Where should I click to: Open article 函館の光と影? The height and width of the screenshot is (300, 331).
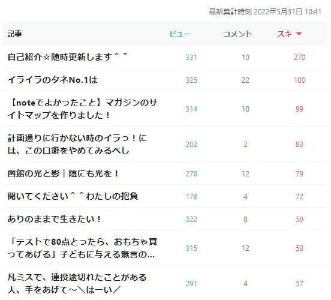click(63, 173)
